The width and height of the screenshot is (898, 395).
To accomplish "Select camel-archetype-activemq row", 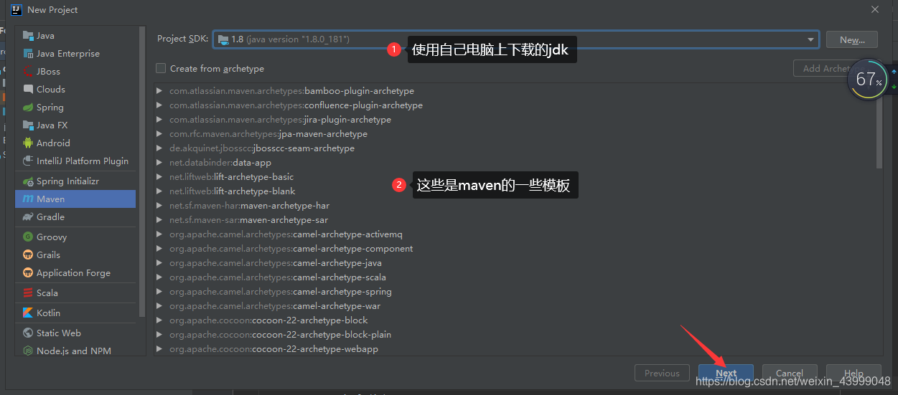I will click(x=515, y=234).
